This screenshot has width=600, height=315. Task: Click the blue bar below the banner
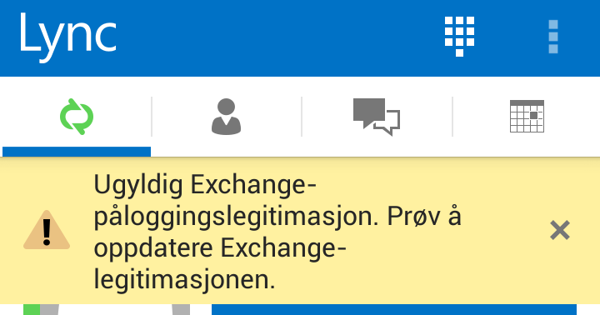click(x=394, y=310)
